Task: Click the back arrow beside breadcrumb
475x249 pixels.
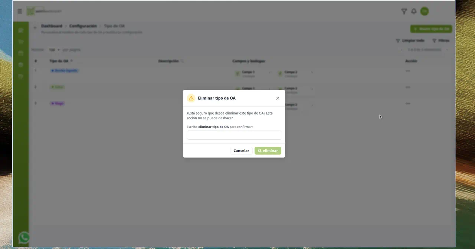Action: point(35,27)
